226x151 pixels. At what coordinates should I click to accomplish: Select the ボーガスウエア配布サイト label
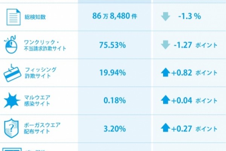tap(42, 128)
